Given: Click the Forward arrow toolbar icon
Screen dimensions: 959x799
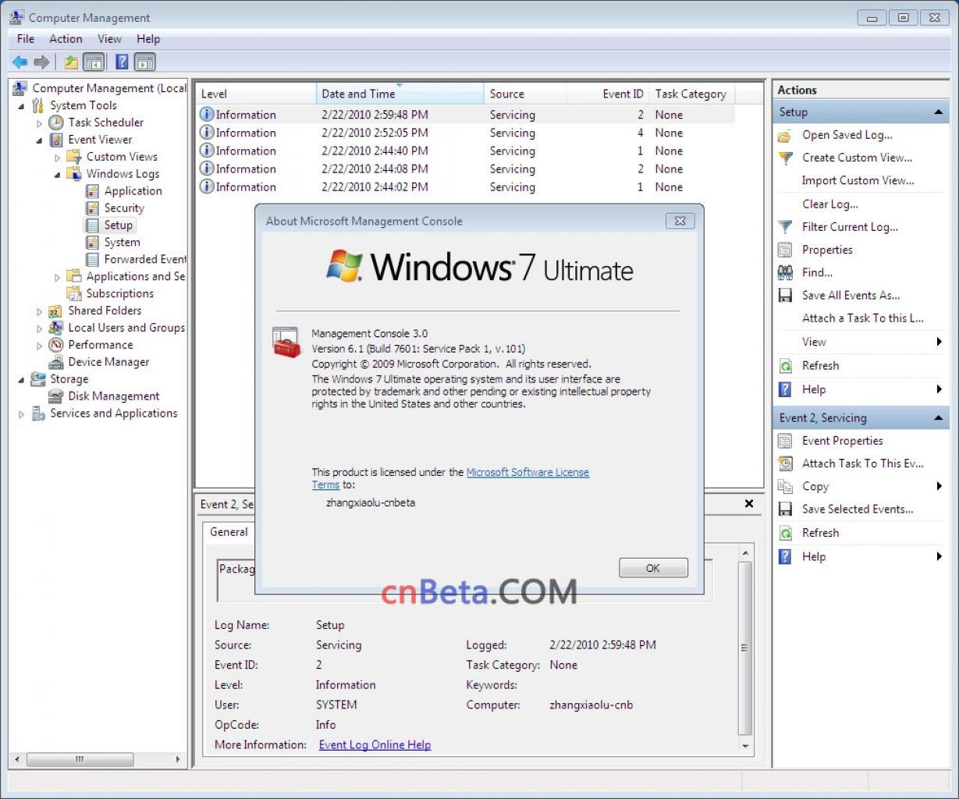Looking at the screenshot, I should tap(41, 62).
